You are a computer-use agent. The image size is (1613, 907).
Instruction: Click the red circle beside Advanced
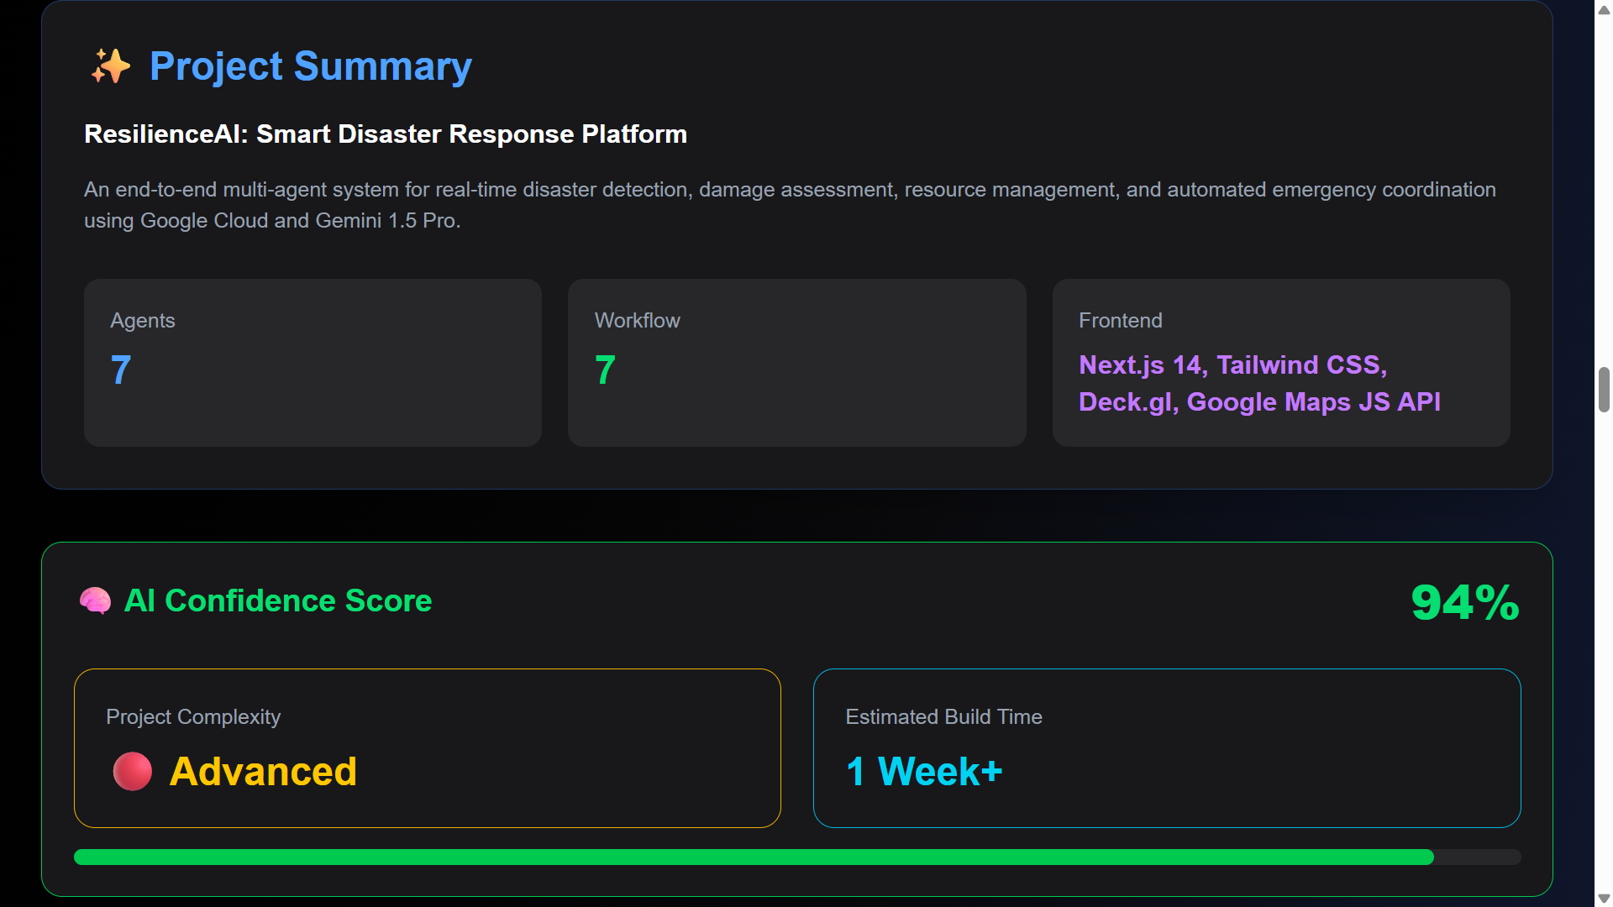coord(133,771)
